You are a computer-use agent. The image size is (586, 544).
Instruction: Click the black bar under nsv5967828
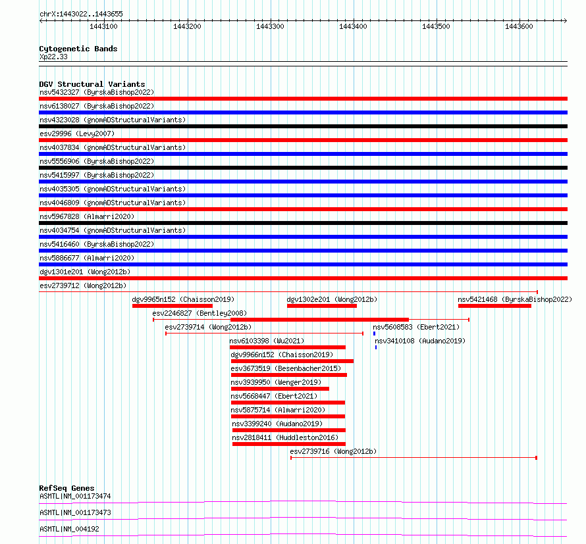(x=303, y=223)
